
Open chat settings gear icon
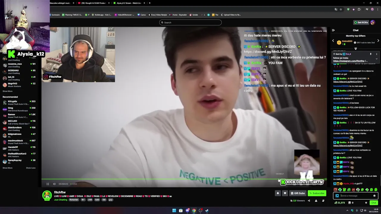pyautogui.click(x=366, y=203)
